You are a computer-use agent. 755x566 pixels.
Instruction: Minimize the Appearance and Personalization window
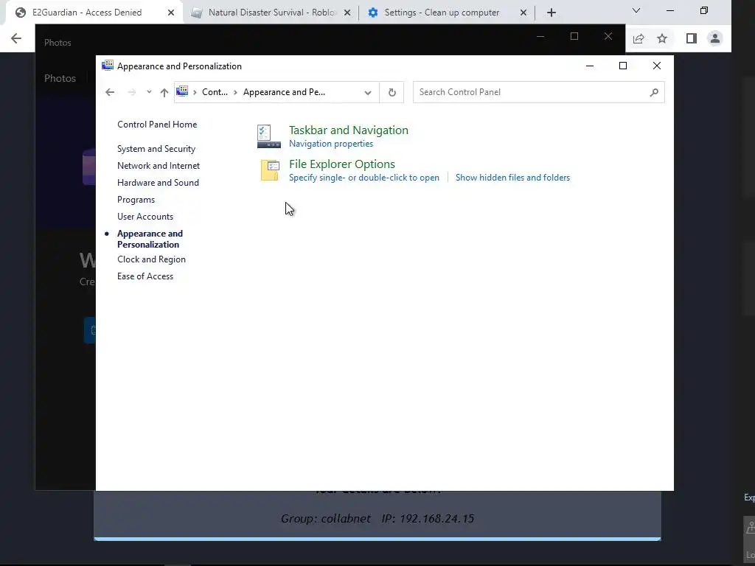(589, 66)
